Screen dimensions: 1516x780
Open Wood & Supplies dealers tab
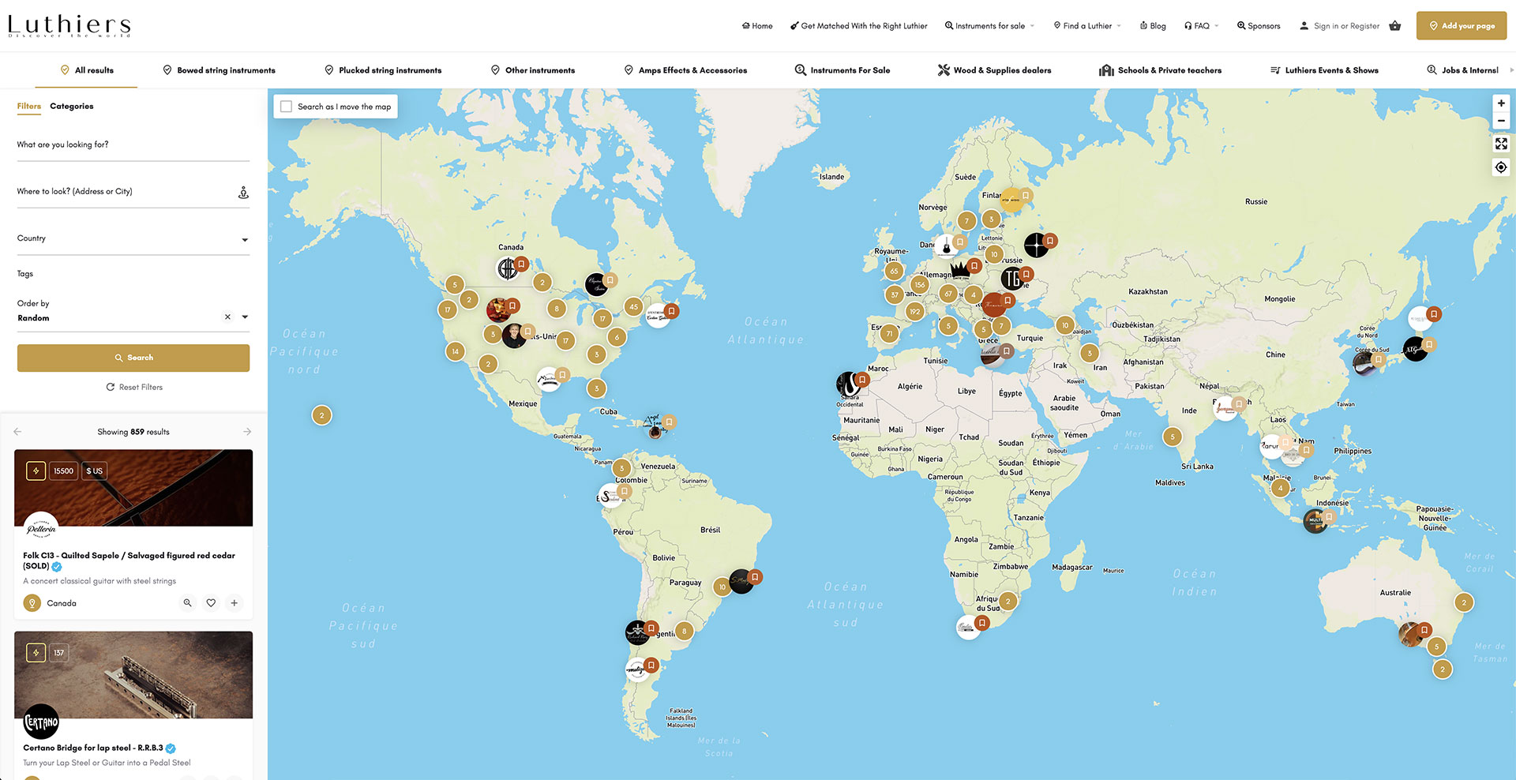tap(994, 70)
